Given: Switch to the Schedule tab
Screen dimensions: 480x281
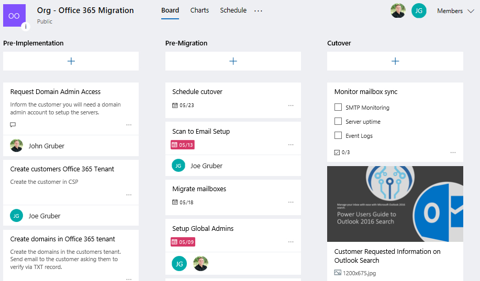Looking at the screenshot, I should click(233, 10).
